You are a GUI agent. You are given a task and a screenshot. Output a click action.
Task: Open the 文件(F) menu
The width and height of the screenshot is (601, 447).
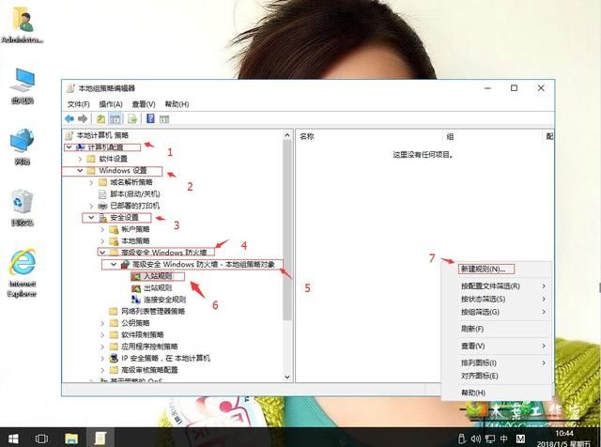tap(78, 104)
